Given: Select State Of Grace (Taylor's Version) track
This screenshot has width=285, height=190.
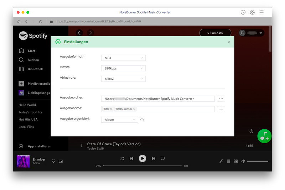Looking at the screenshot, I should [x=114, y=144].
